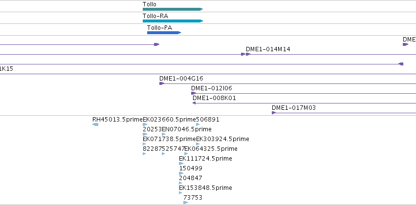The image size is (416, 205).
Task: Click the RH45013.5prime EST glyph
Action: [95, 124]
